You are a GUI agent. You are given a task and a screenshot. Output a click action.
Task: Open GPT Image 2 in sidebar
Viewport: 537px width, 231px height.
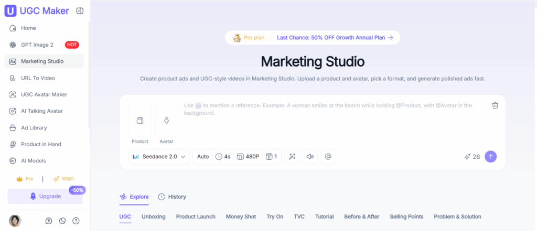(x=44, y=45)
